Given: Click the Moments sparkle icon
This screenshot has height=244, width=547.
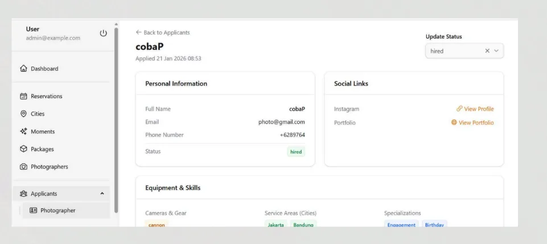Looking at the screenshot, I should 23,132.
